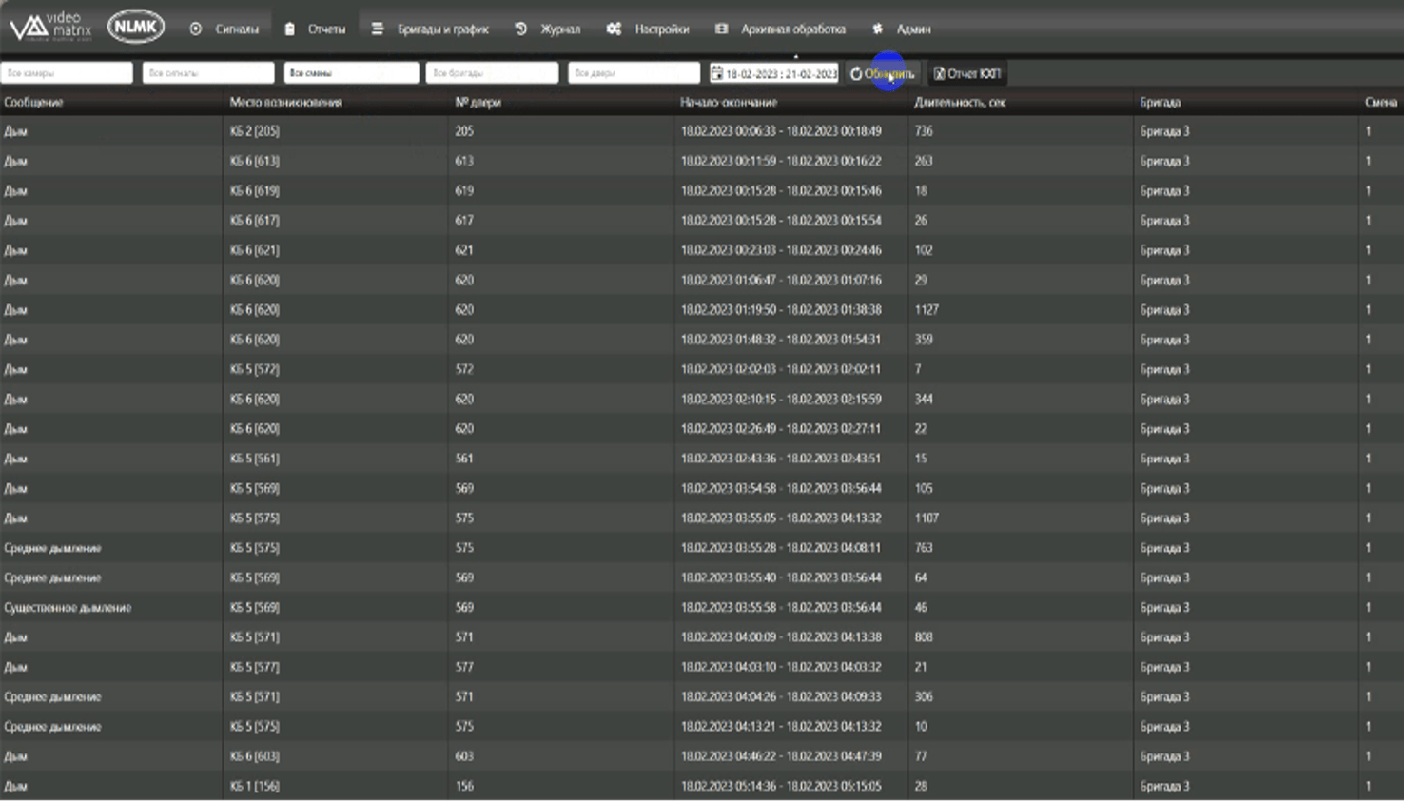The width and height of the screenshot is (1405, 802).
Task: Sort by Длительность, сек column header
Action: 960,102
